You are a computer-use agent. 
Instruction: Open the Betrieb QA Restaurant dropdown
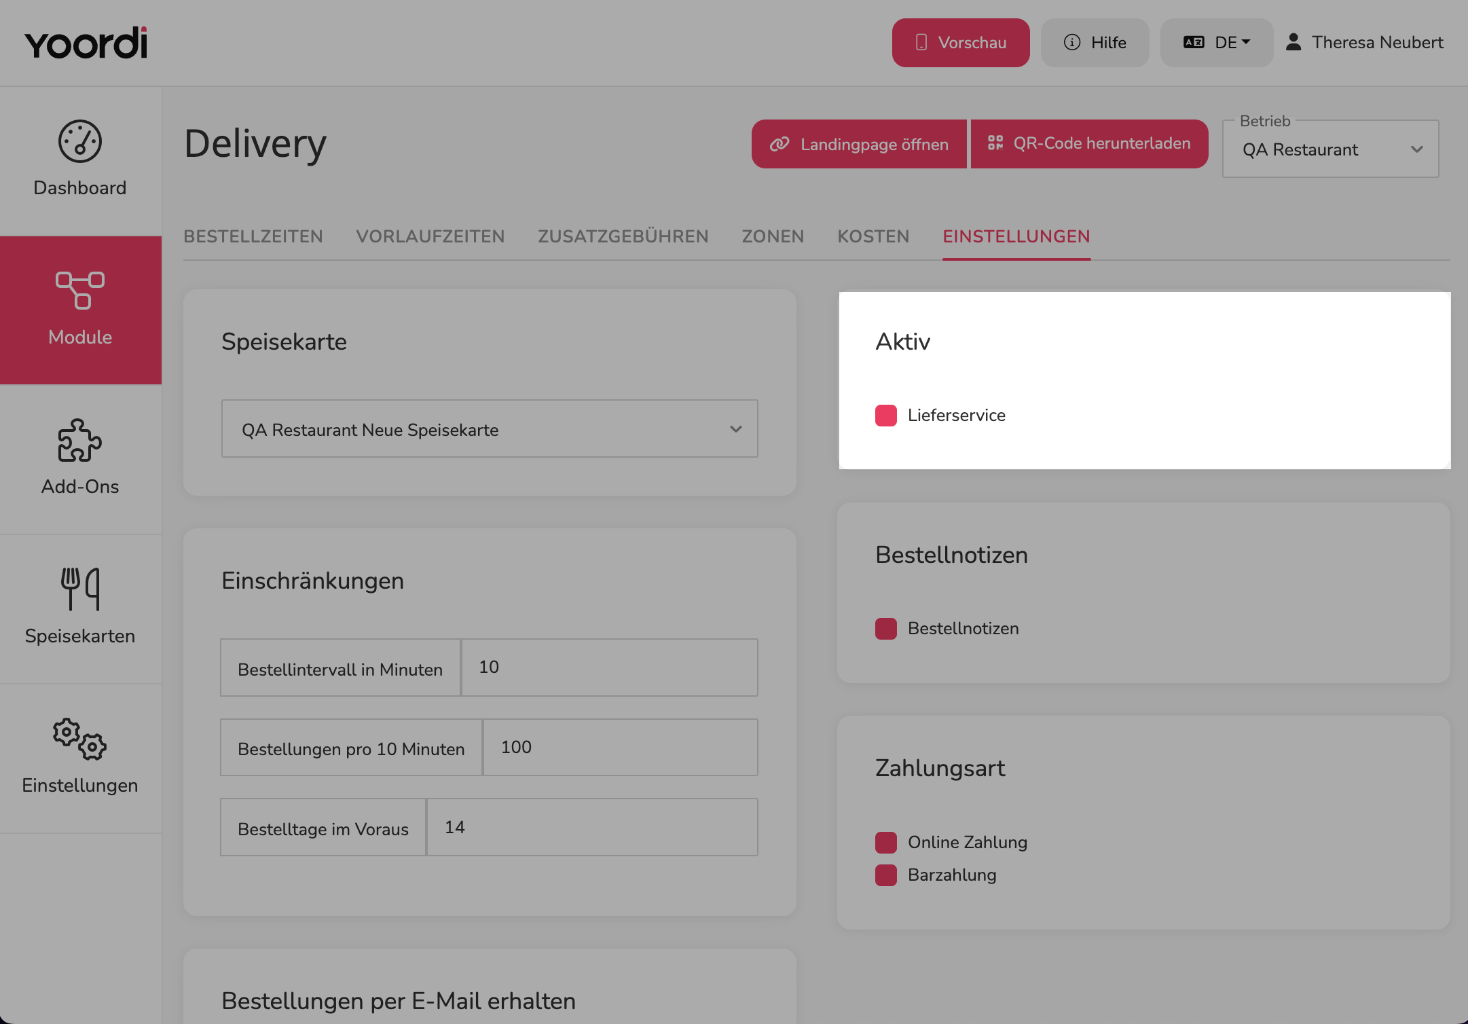click(x=1331, y=149)
